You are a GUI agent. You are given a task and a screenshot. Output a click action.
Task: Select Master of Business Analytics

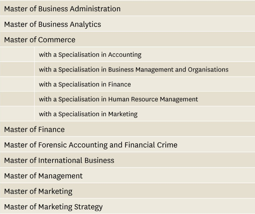point(53,24)
